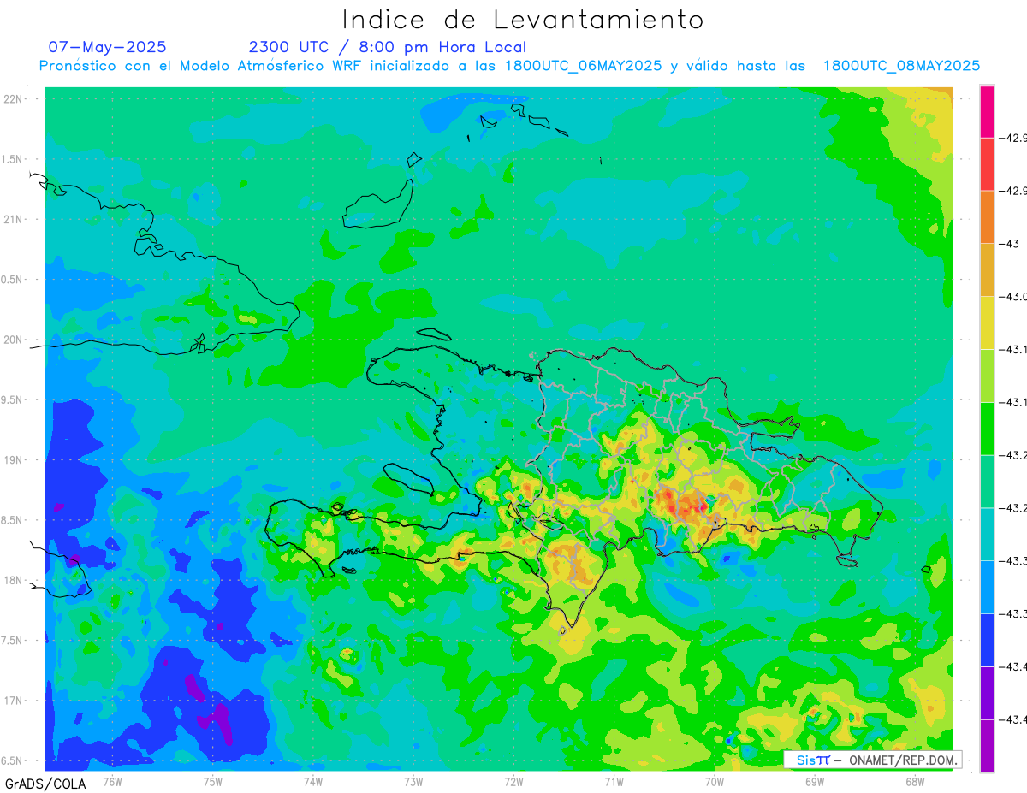Select the red swatch in the legend
The height and width of the screenshot is (793, 1027).
pyautogui.click(x=987, y=164)
